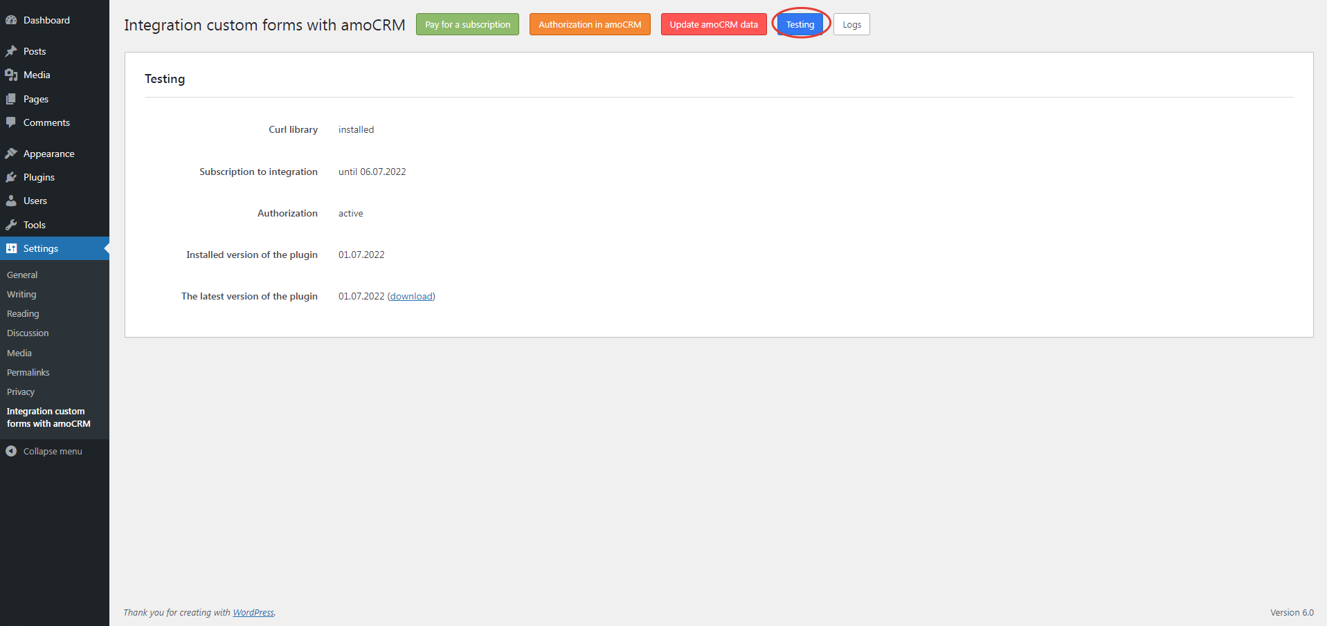Click the 'Subscription to integration' label
This screenshot has width=1327, height=626.
[x=259, y=172]
